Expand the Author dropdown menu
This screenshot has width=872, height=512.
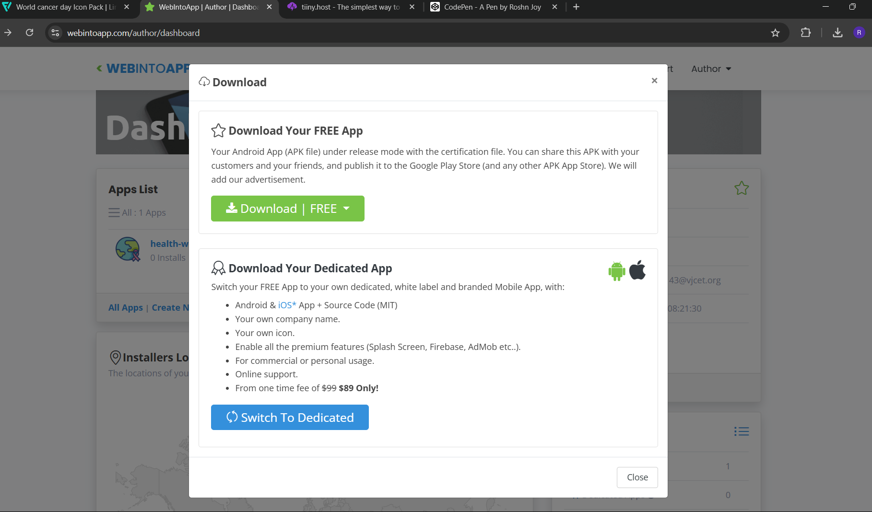[x=711, y=69]
